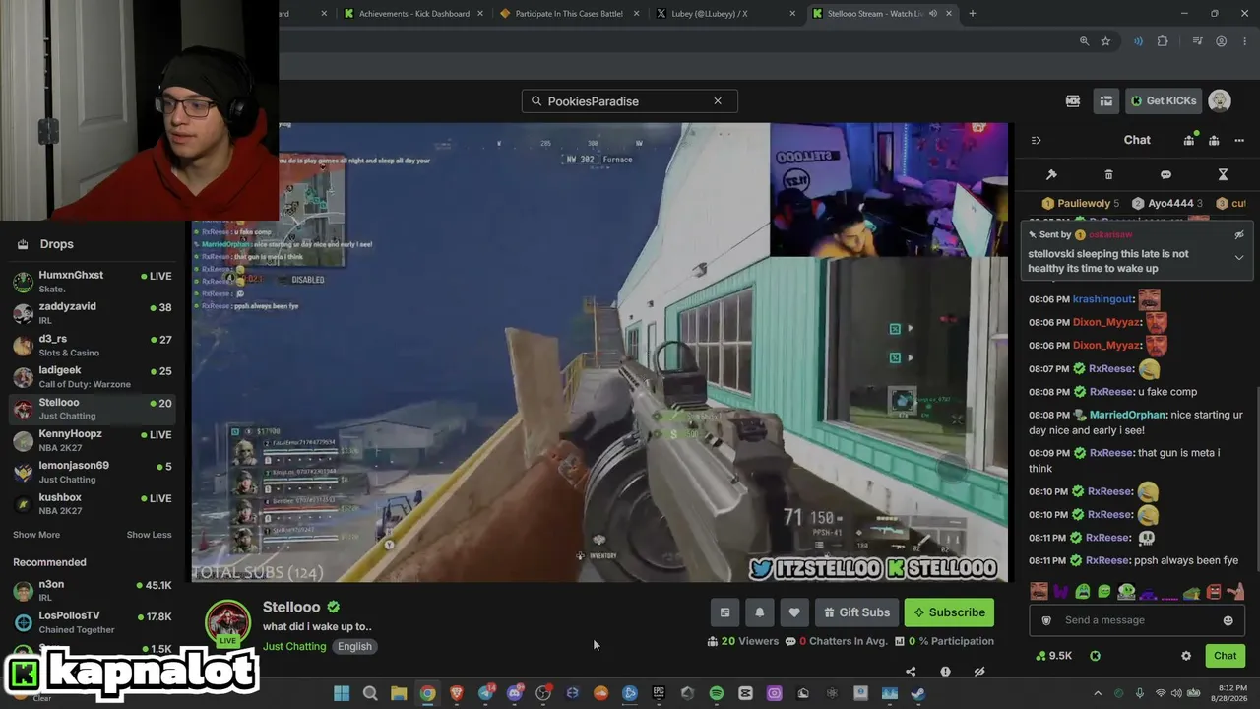Collapse list with Show Less
1260x709 pixels.
(149, 535)
